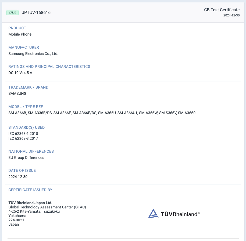Click the PRODUCT section label
Screen dimensions: 246x241
(x=17, y=28)
